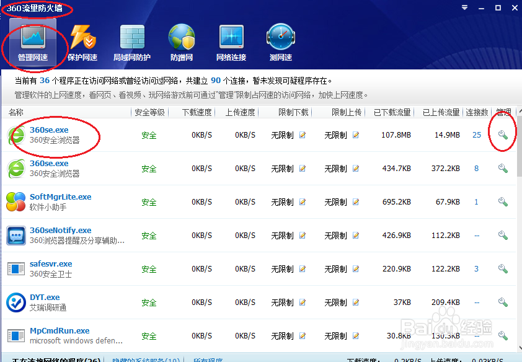Edit upload limit for 360seNotify.exe

[356, 235]
